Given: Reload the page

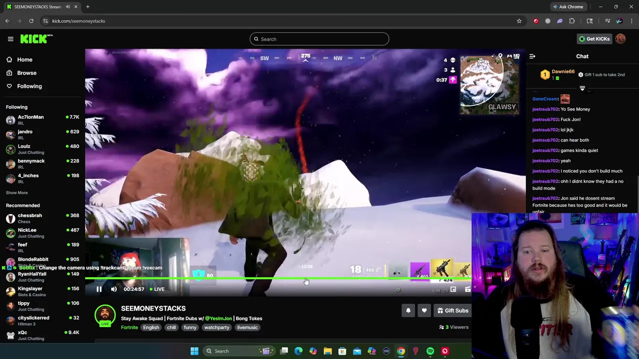Looking at the screenshot, I should click(31, 21).
